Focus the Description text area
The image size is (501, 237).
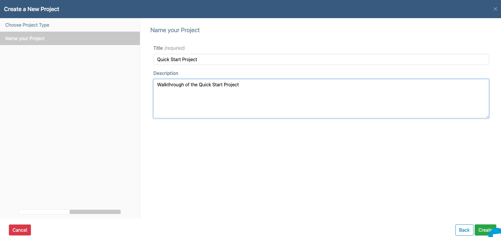[x=321, y=102]
